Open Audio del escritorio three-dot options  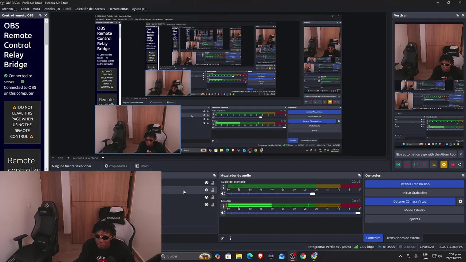[223, 187]
